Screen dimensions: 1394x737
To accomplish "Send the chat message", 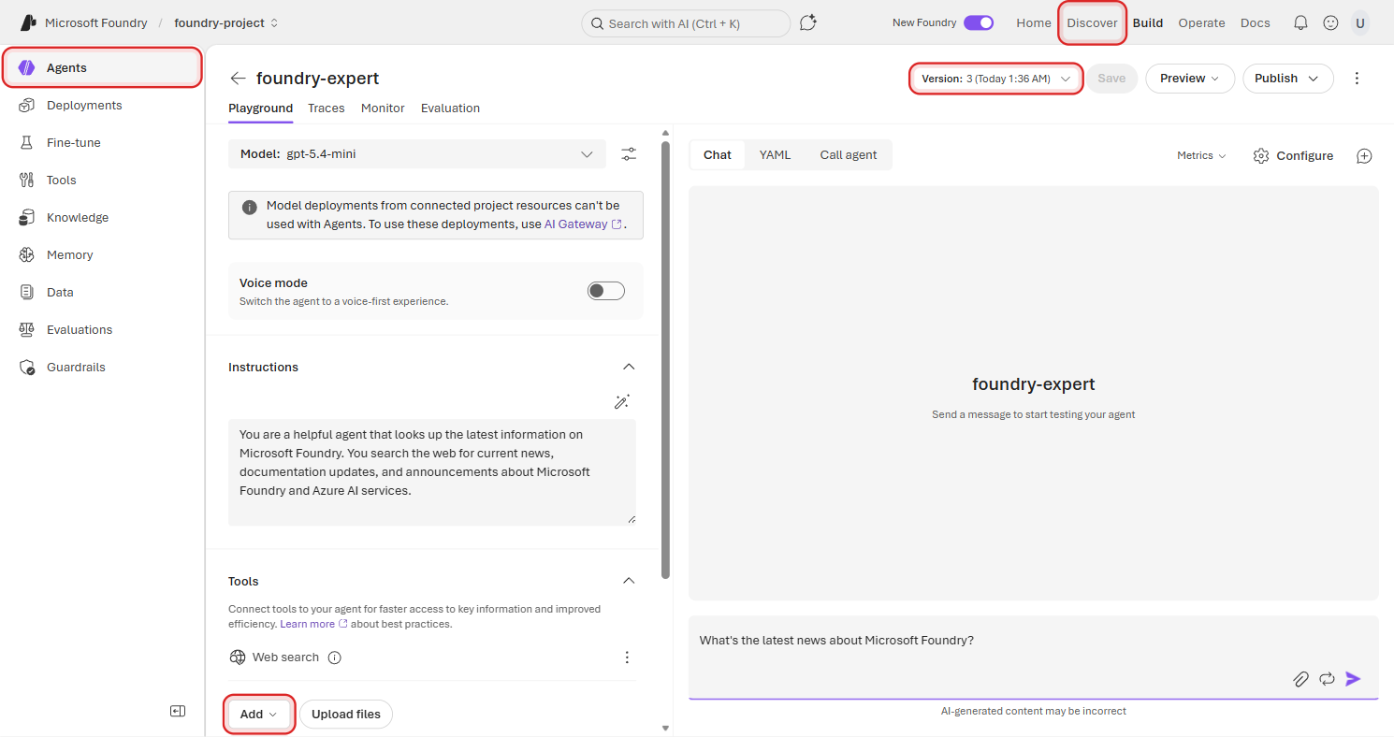I will coord(1353,679).
